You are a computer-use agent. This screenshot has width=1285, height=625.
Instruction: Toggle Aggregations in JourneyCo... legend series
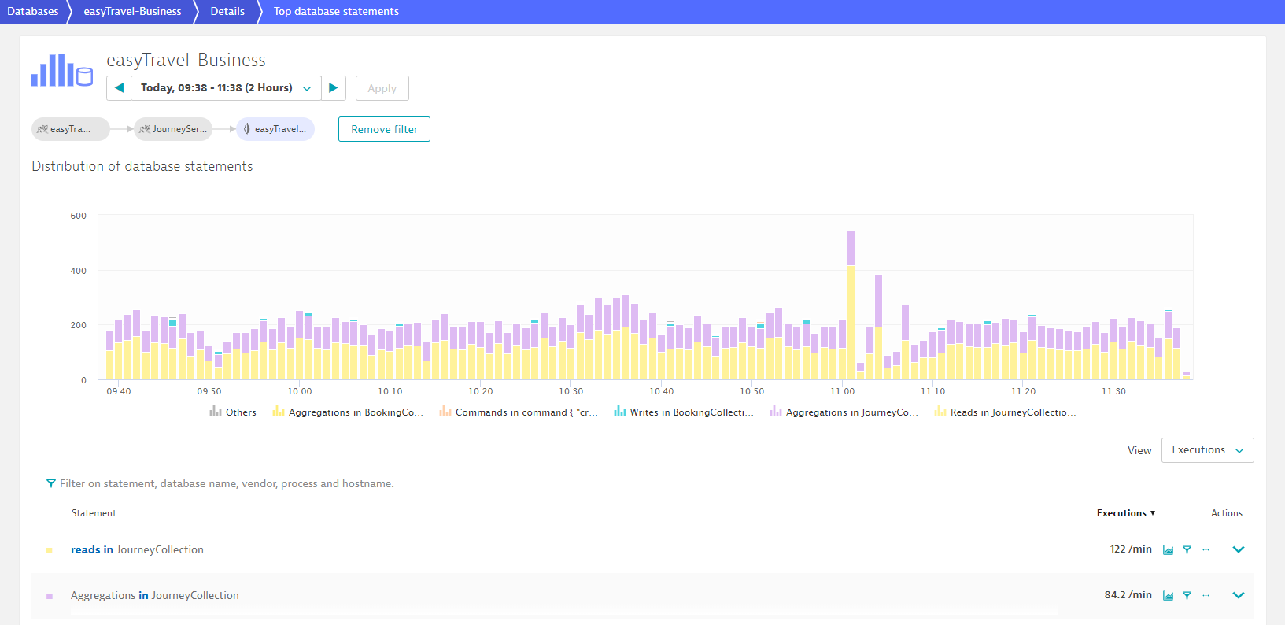coord(844,412)
